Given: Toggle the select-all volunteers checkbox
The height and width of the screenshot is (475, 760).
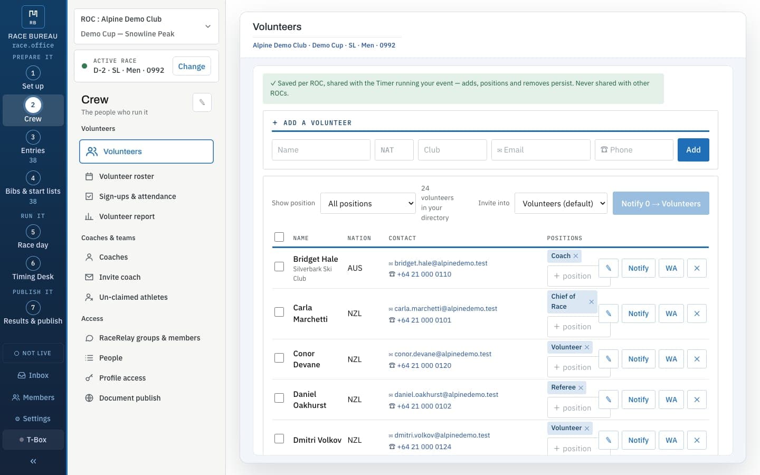Looking at the screenshot, I should click(x=279, y=237).
